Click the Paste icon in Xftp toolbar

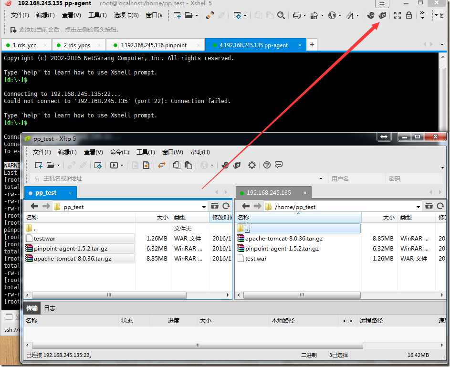(x=188, y=165)
